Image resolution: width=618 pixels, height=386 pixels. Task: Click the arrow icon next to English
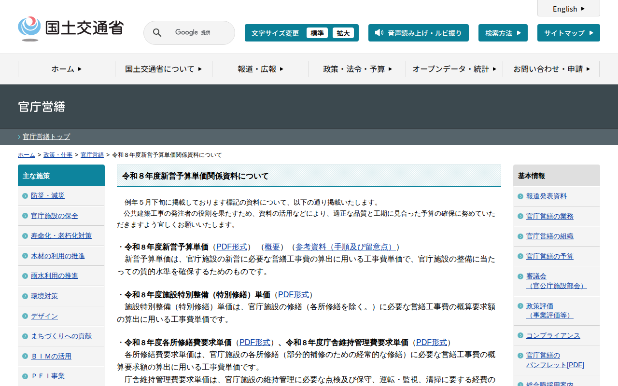click(x=583, y=9)
